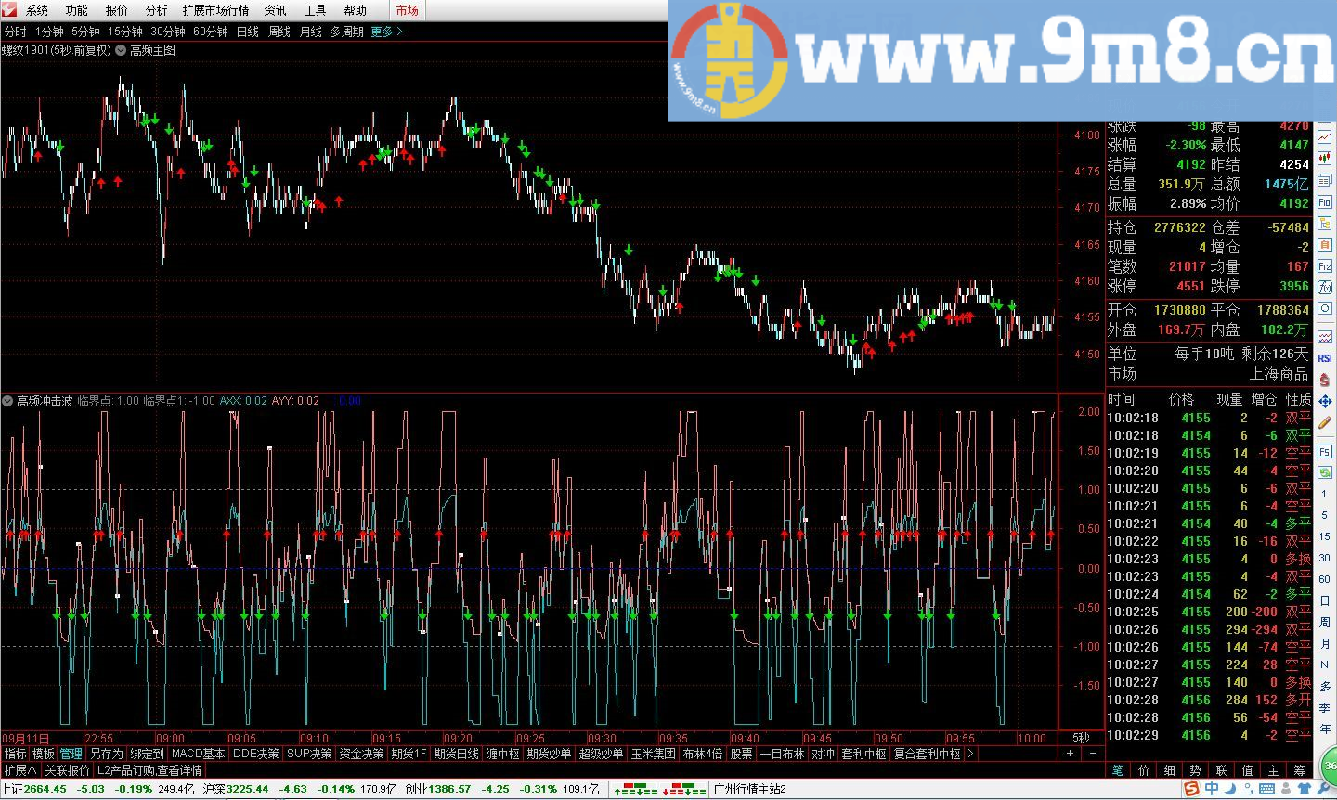Open the 分析 menu

[156, 10]
